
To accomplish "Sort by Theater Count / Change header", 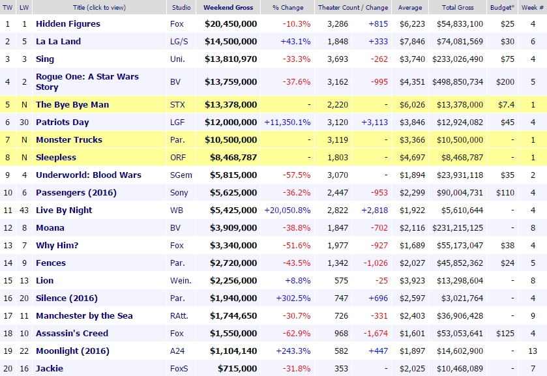I will click(x=353, y=7).
